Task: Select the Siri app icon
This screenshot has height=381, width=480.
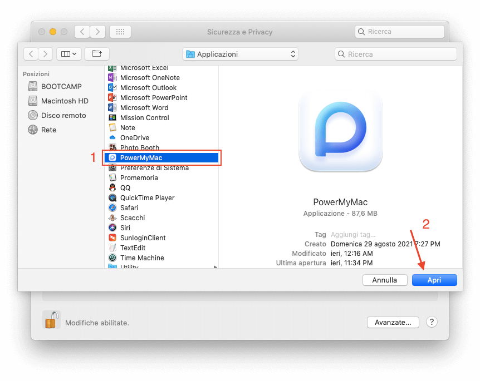Action: pyautogui.click(x=112, y=228)
